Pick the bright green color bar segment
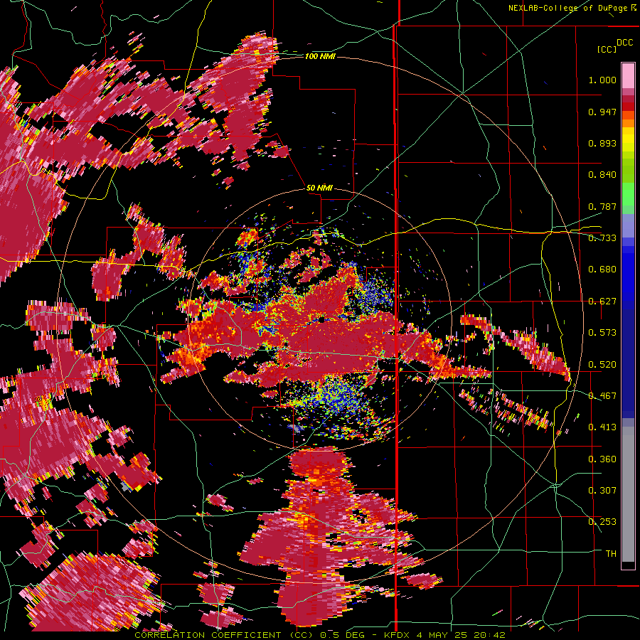The height and width of the screenshot is (640, 640). pos(628,194)
